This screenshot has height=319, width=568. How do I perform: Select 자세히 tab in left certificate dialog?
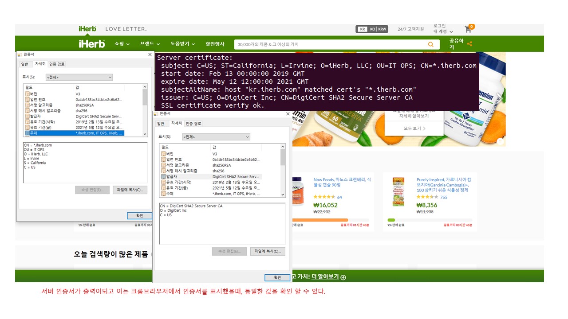coord(39,64)
